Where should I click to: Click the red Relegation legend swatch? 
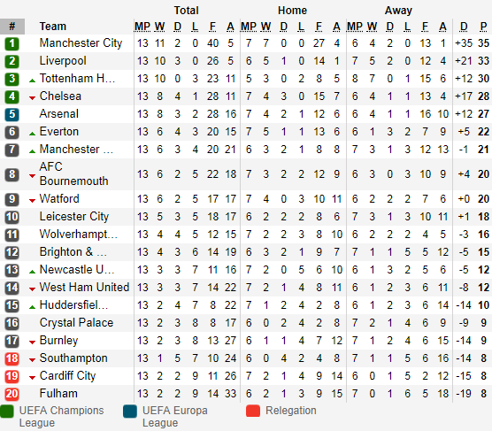[253, 411]
